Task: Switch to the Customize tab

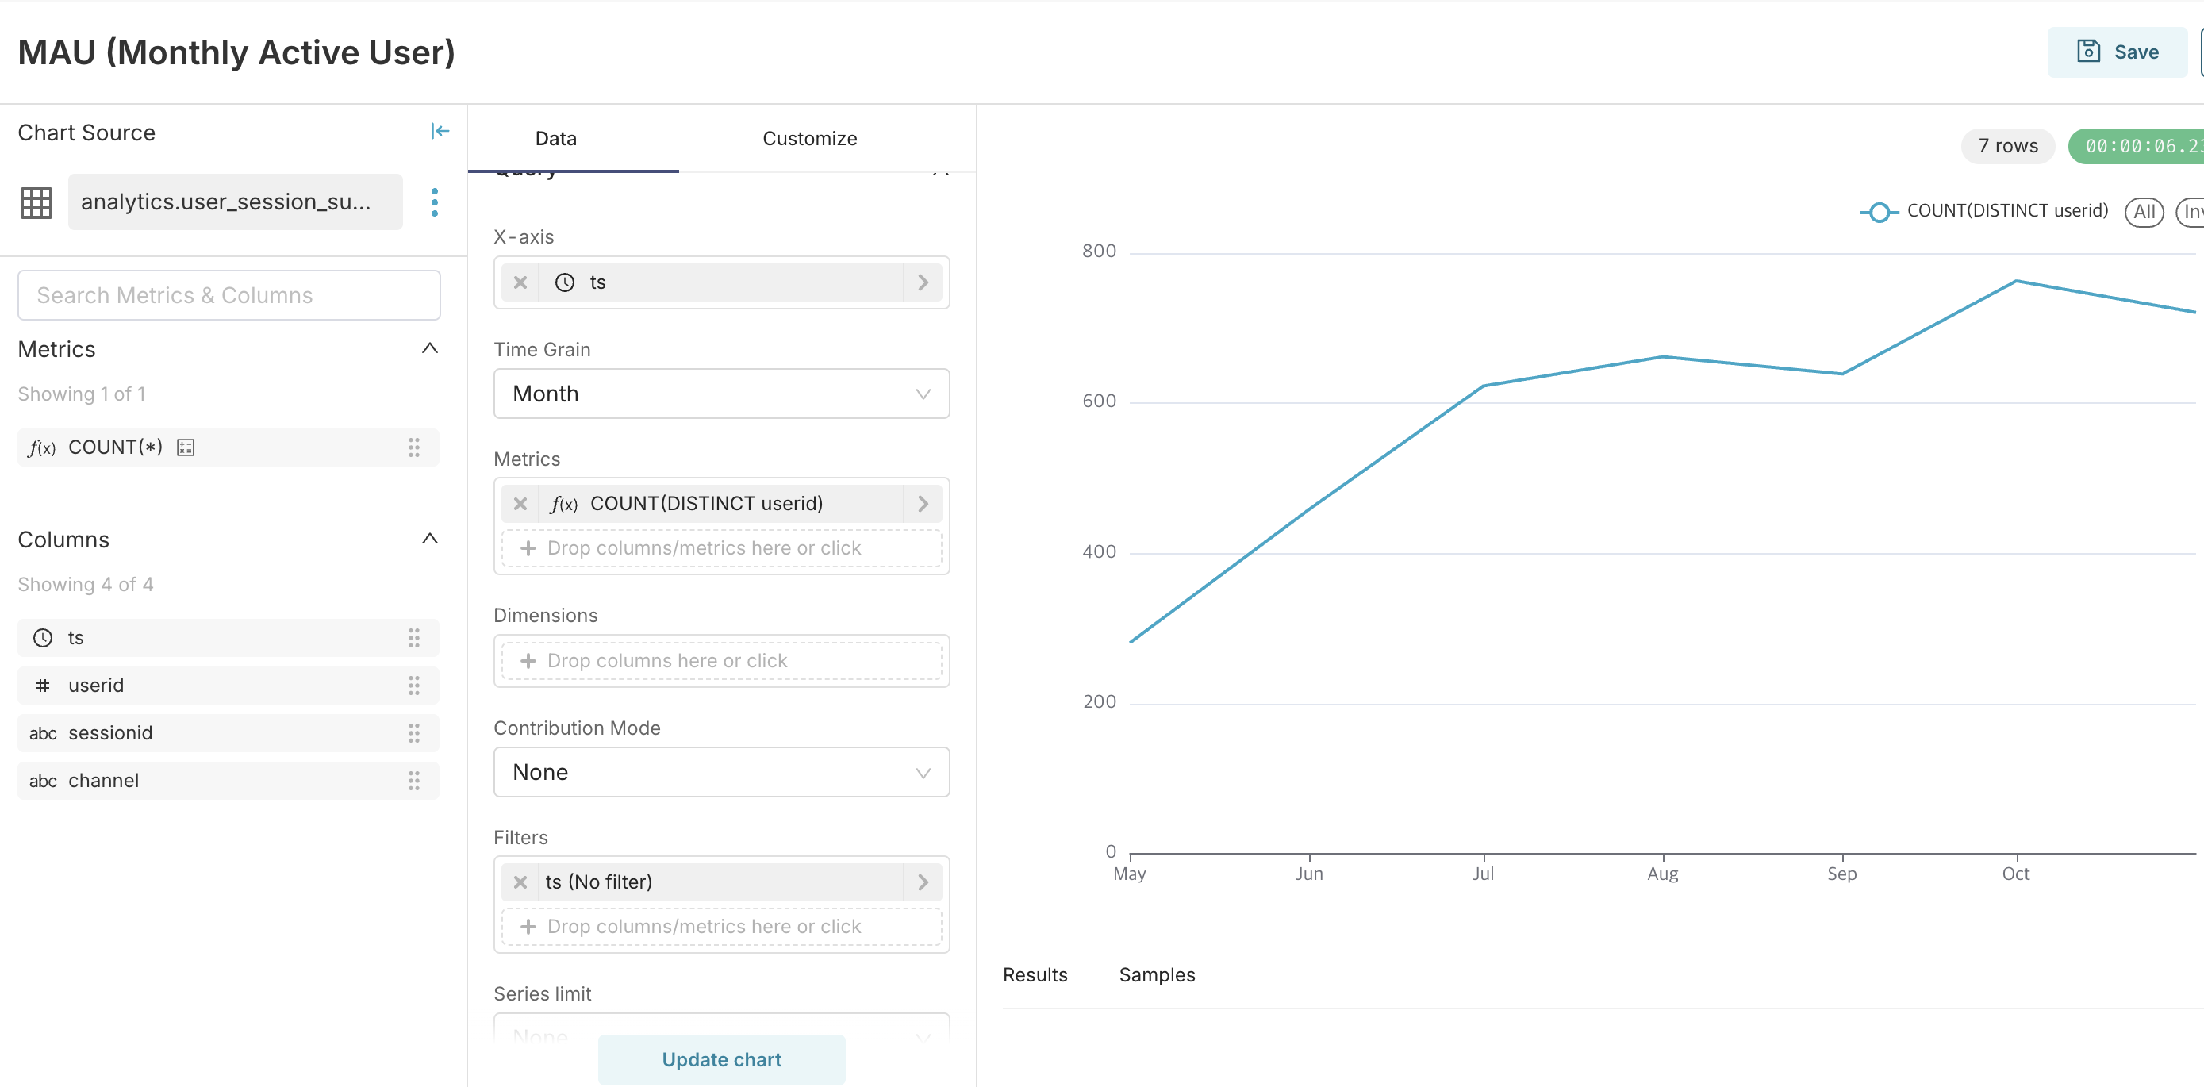Action: pyautogui.click(x=808, y=139)
